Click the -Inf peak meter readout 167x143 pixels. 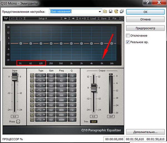pos(111,116)
